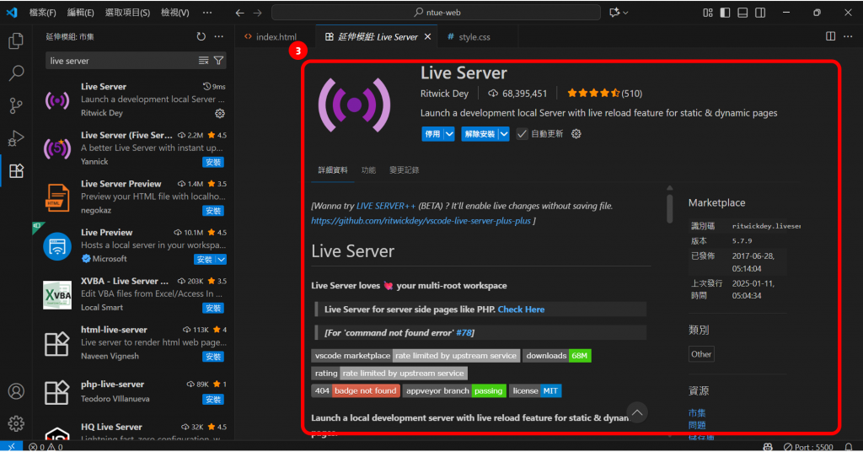Screen dimensions: 863x452
Task: Open problems errors and warnings indicator
Action: (46, 446)
